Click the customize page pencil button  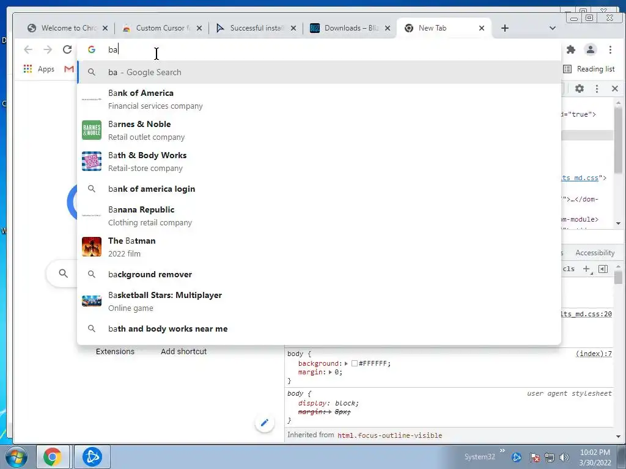(264, 423)
